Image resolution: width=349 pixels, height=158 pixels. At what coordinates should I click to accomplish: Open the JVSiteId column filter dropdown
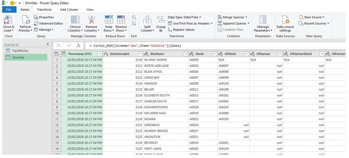click(x=246, y=54)
